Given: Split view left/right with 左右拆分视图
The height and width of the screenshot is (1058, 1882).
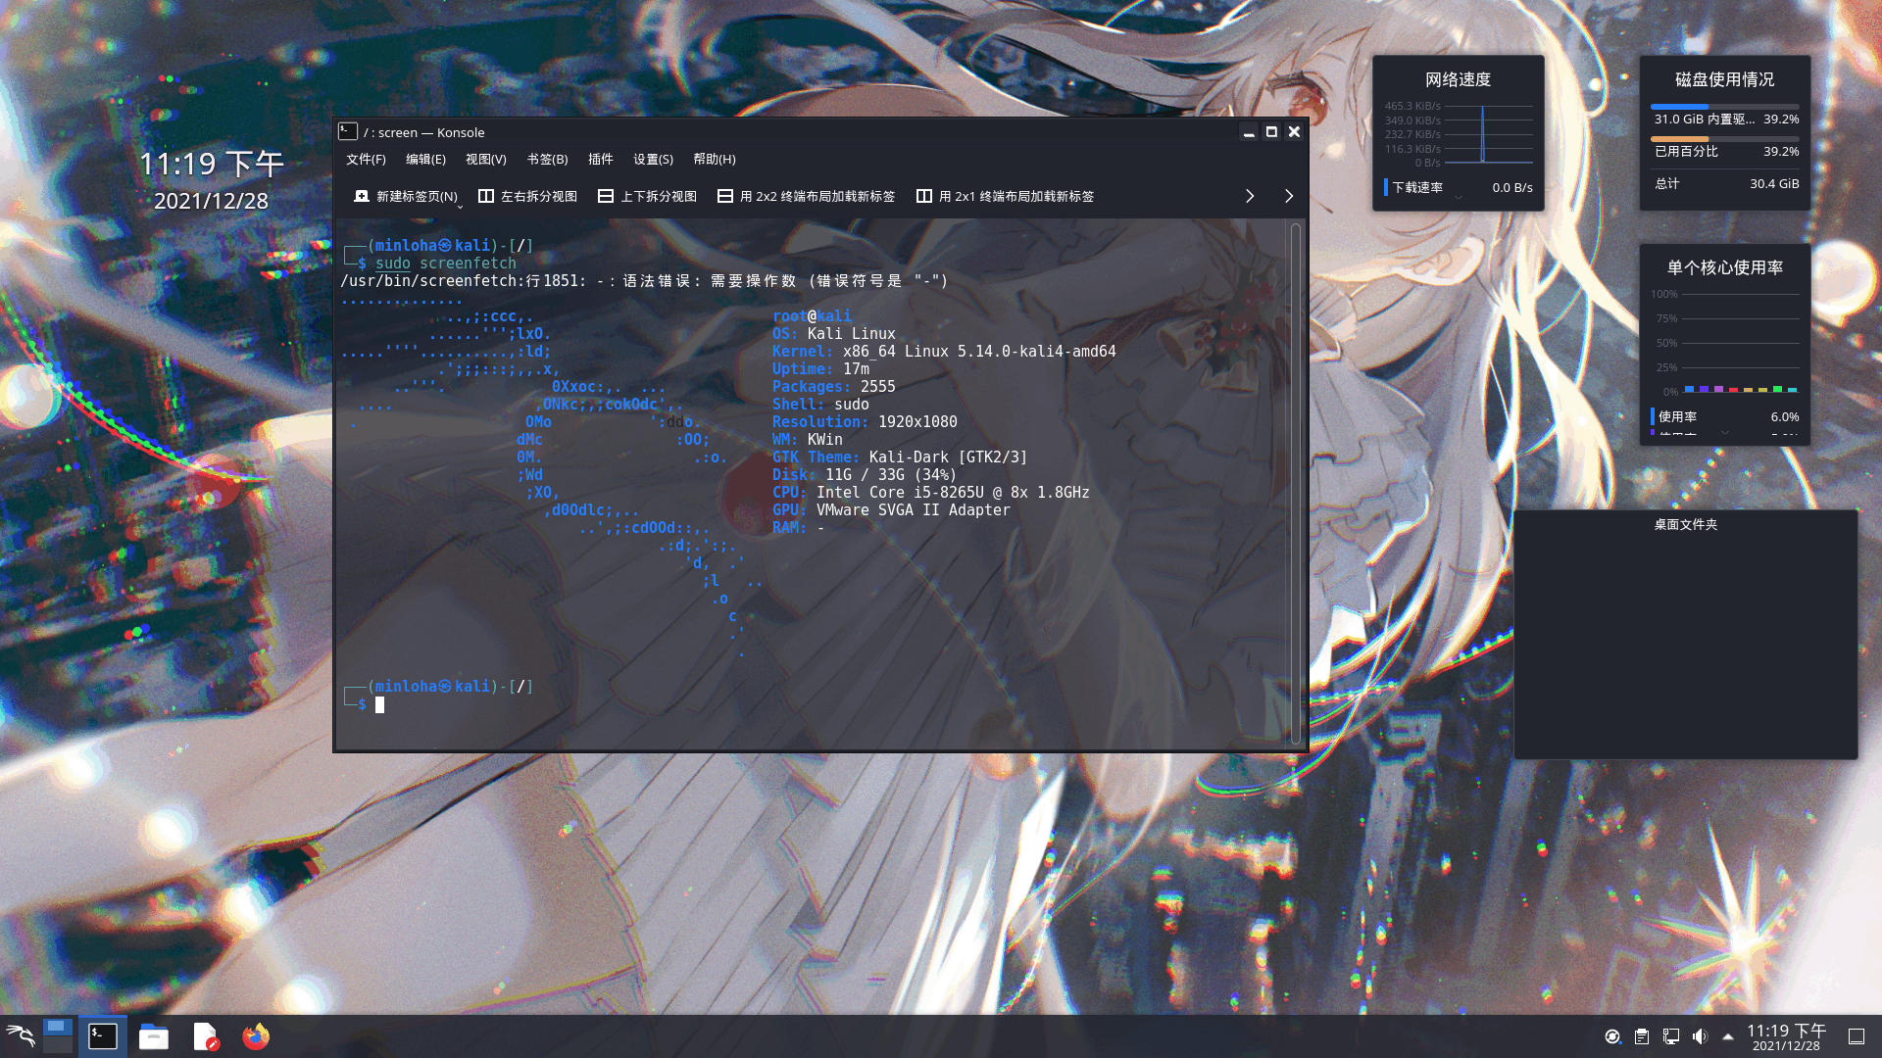Looking at the screenshot, I should (x=527, y=196).
